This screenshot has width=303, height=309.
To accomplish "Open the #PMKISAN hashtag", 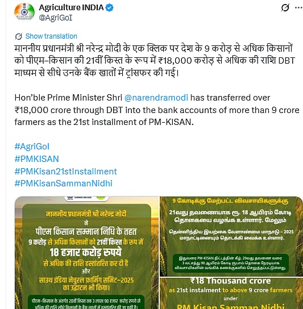I will point(37,159).
